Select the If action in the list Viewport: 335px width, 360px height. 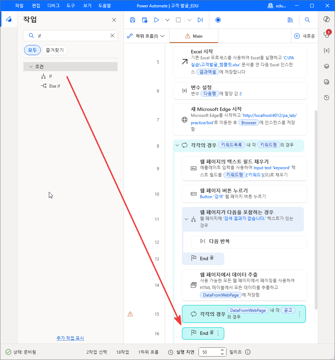pyautogui.click(x=50, y=76)
